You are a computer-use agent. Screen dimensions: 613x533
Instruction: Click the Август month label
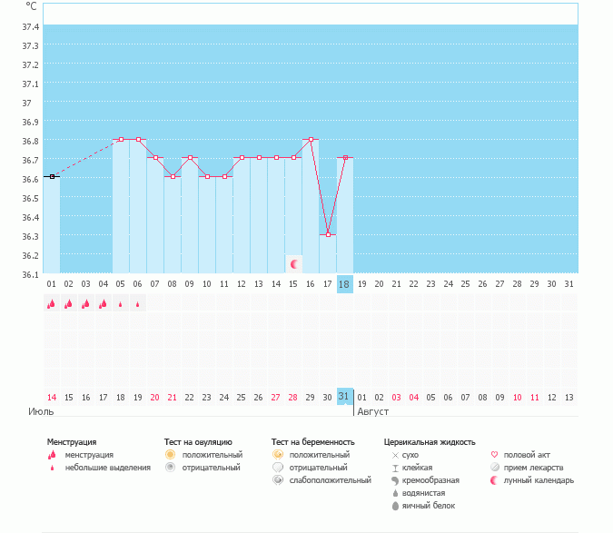tap(372, 411)
